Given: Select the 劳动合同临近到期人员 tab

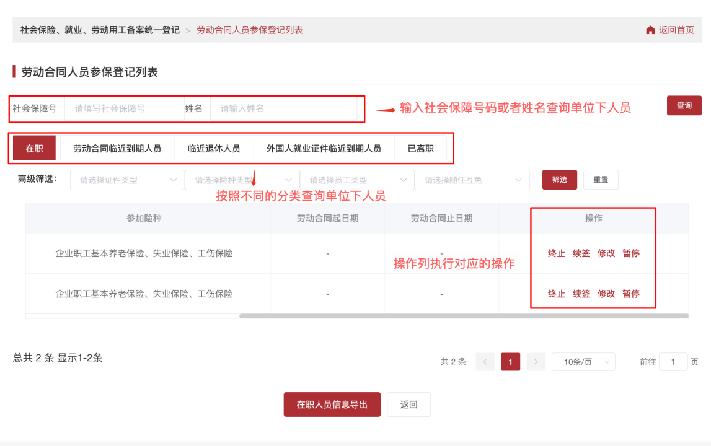Looking at the screenshot, I should (117, 149).
